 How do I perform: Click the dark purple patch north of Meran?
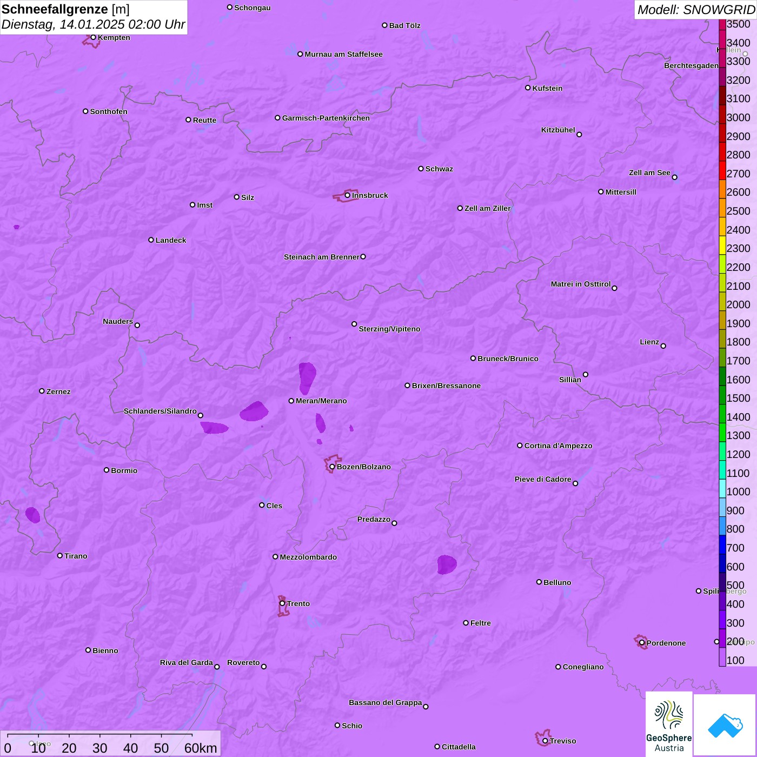coord(307,377)
